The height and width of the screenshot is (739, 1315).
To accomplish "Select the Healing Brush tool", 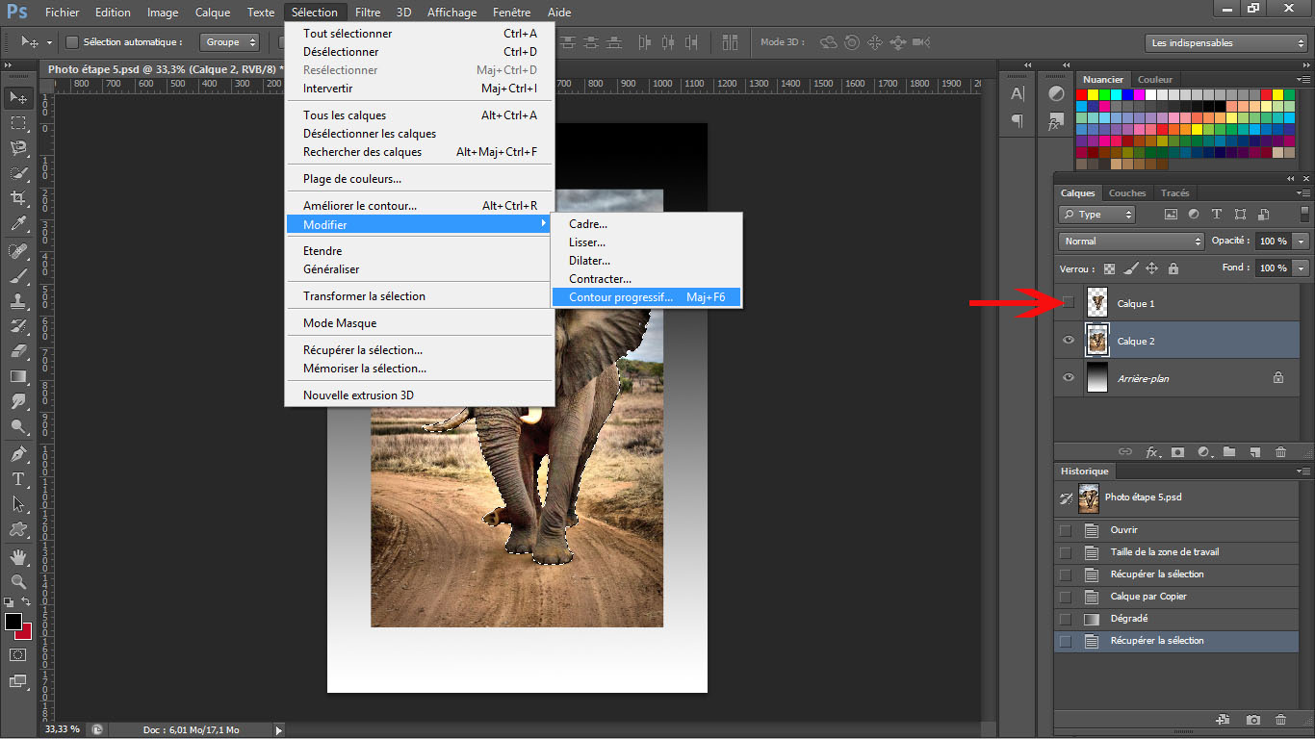I will (18, 251).
